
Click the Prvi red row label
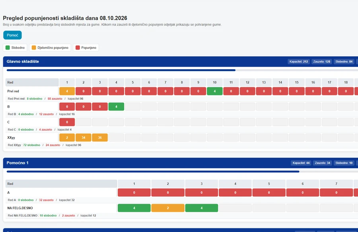coord(13,91)
